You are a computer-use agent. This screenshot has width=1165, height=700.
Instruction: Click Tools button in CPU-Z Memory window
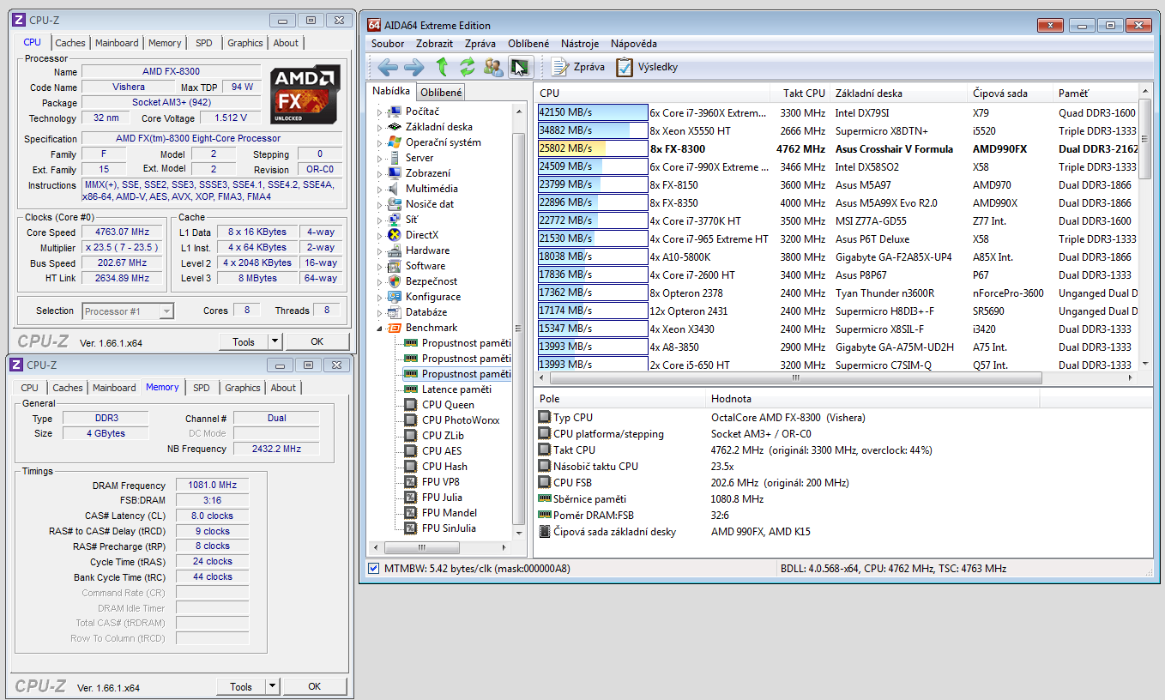pos(241,686)
